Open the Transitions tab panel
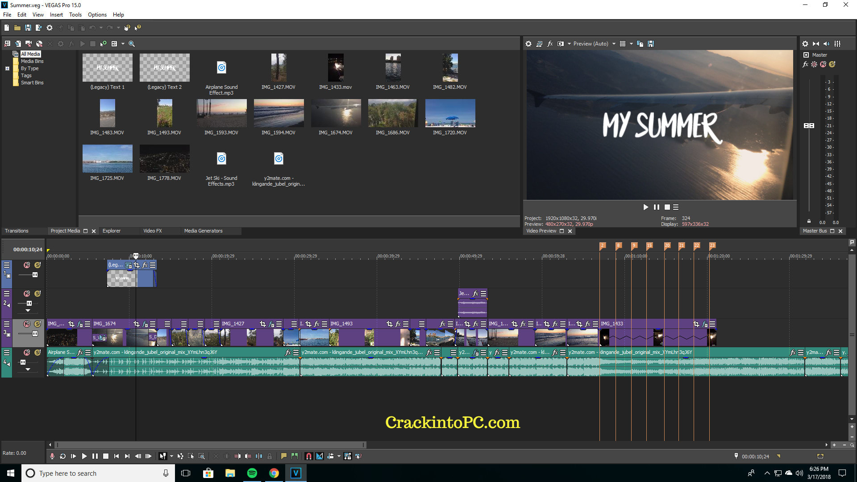This screenshot has width=857, height=482. point(17,231)
